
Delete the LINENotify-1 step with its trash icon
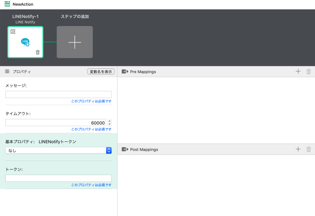point(38,52)
